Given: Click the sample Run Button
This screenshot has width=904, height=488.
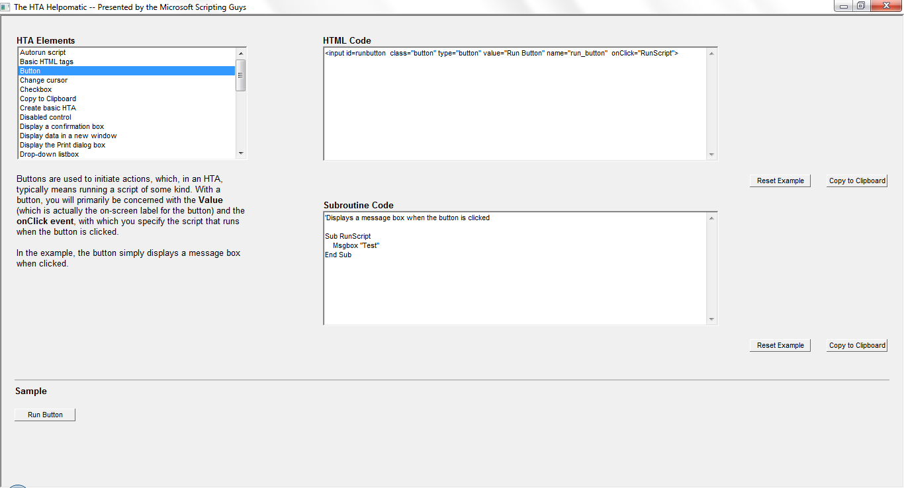Looking at the screenshot, I should click(x=45, y=415).
